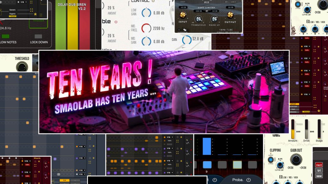Click the power icon next to 'ble' section
Viewport: 328px width, 184px height.
click(116, 22)
